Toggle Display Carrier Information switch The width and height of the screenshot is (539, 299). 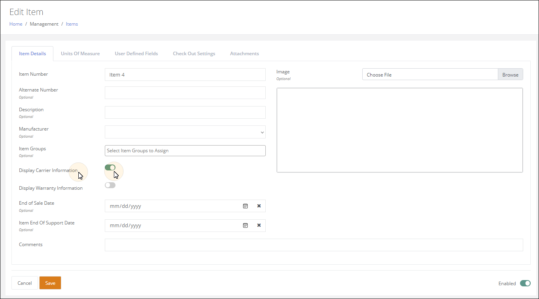[x=110, y=168]
